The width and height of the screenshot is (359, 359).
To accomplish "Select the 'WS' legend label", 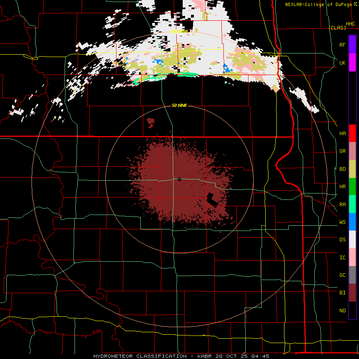I will (x=342, y=222).
